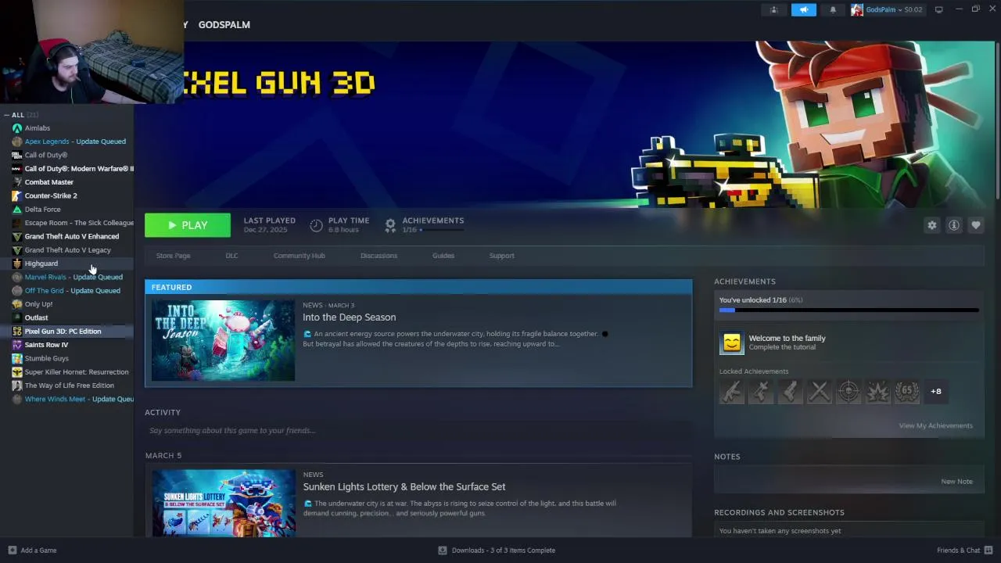This screenshot has width=1001, height=563.
Task: Select Stumble Guys in the library
Action: coord(47,358)
